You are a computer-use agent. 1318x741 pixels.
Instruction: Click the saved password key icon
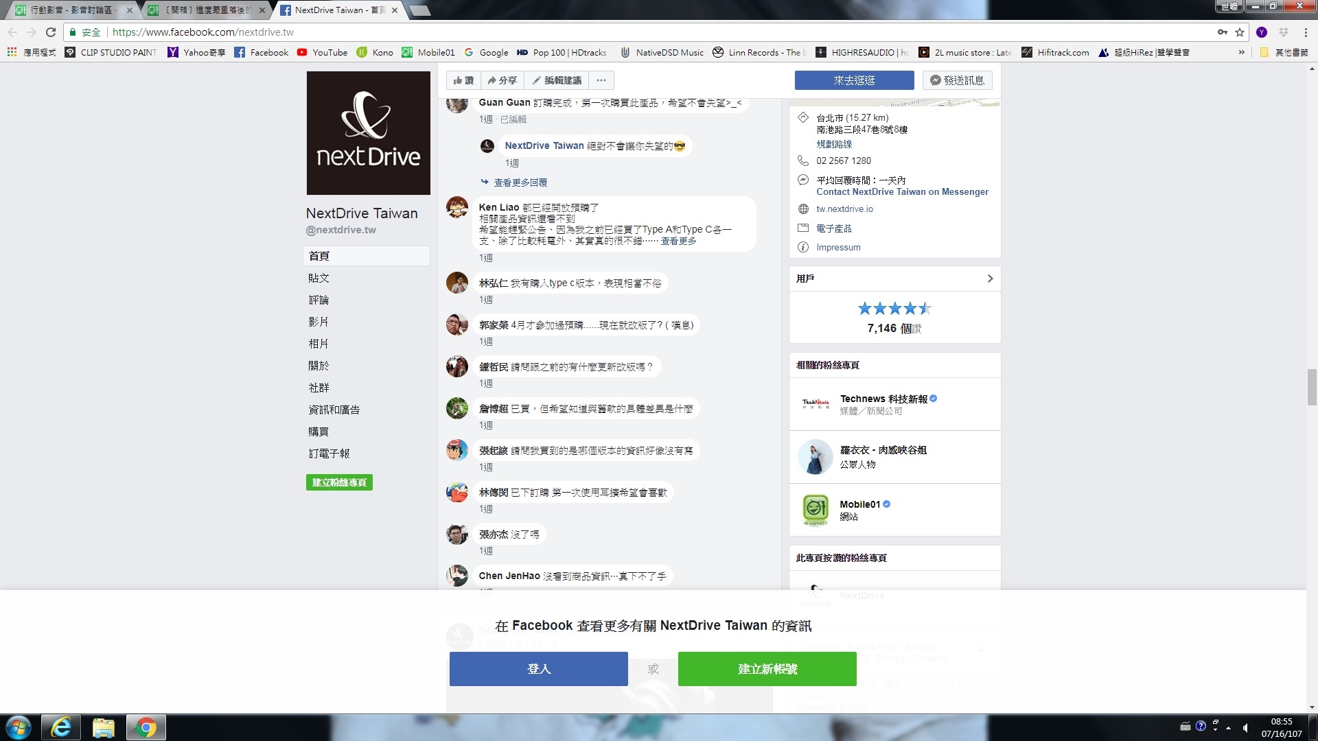coord(1223,32)
